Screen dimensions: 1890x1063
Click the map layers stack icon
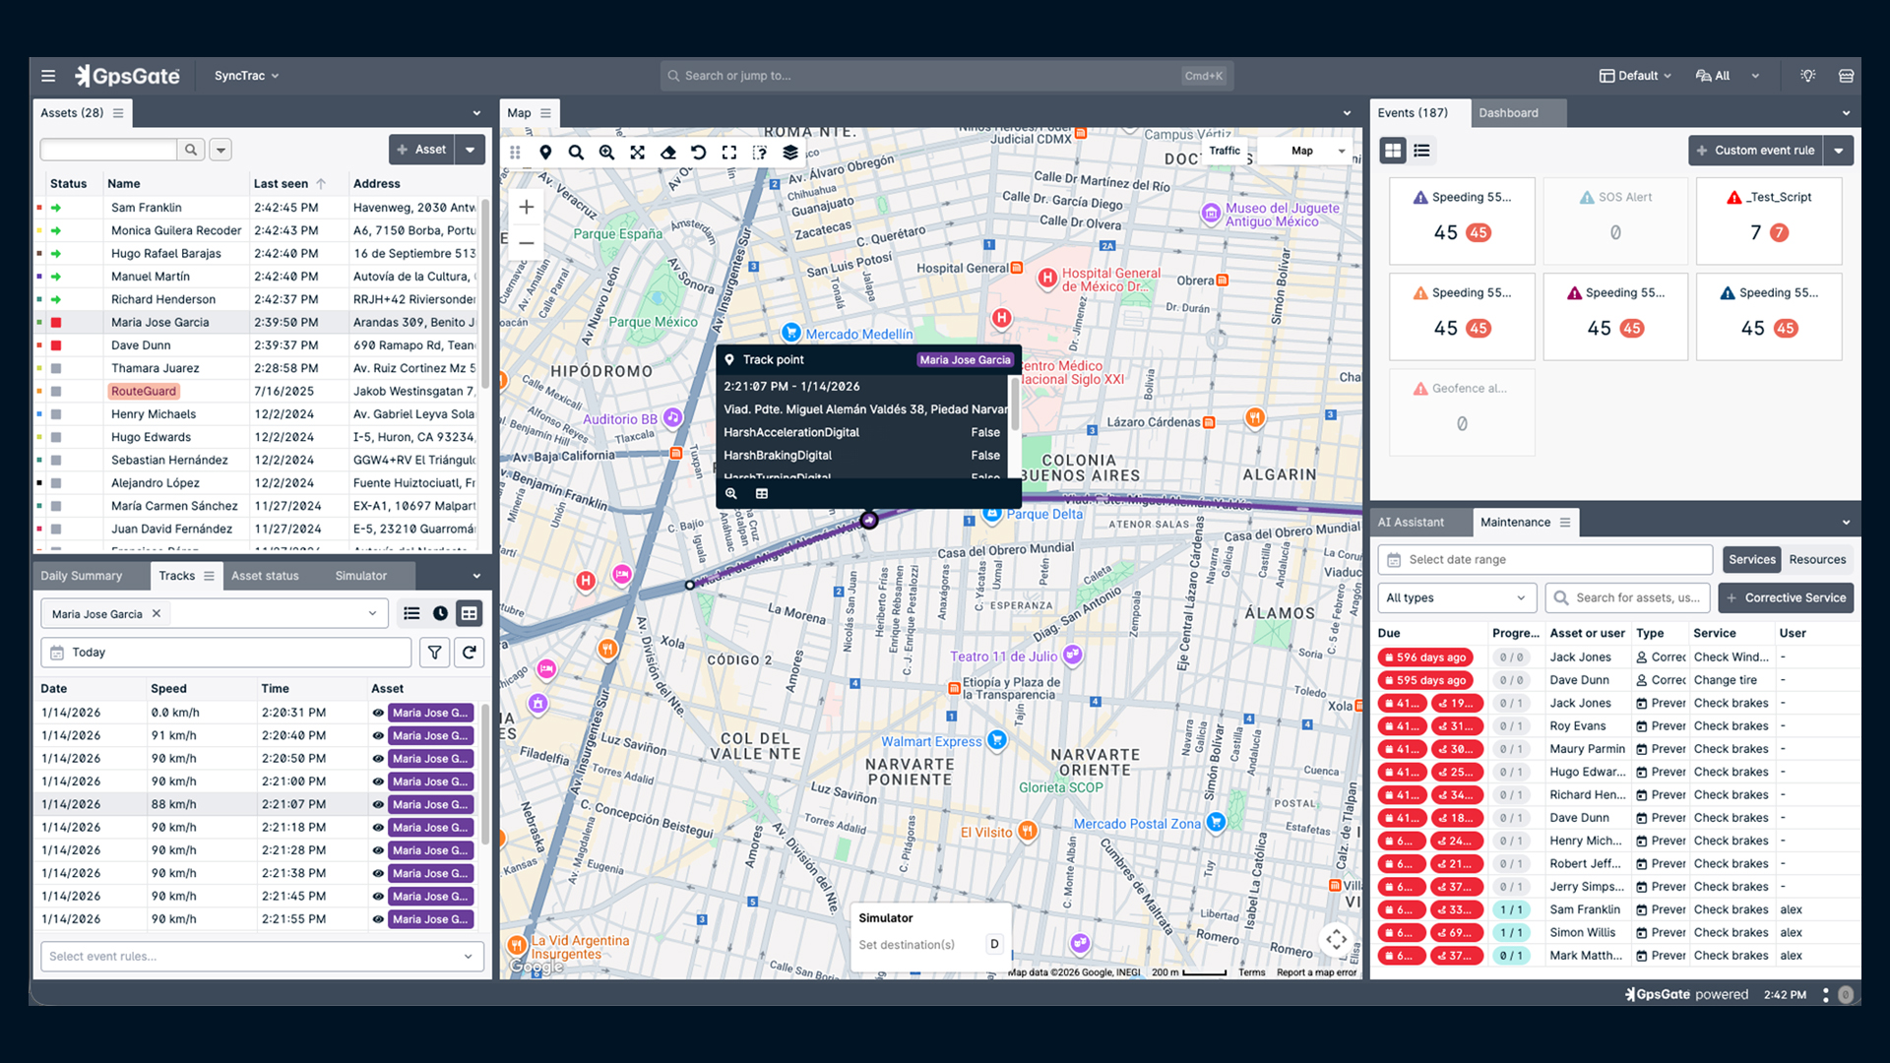(789, 153)
